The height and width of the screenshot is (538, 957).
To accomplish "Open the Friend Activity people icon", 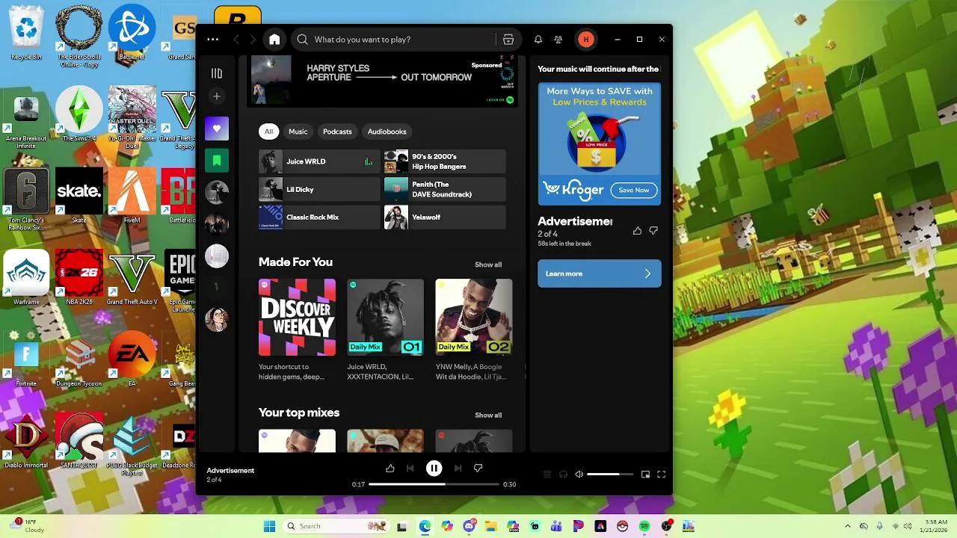I will point(558,40).
